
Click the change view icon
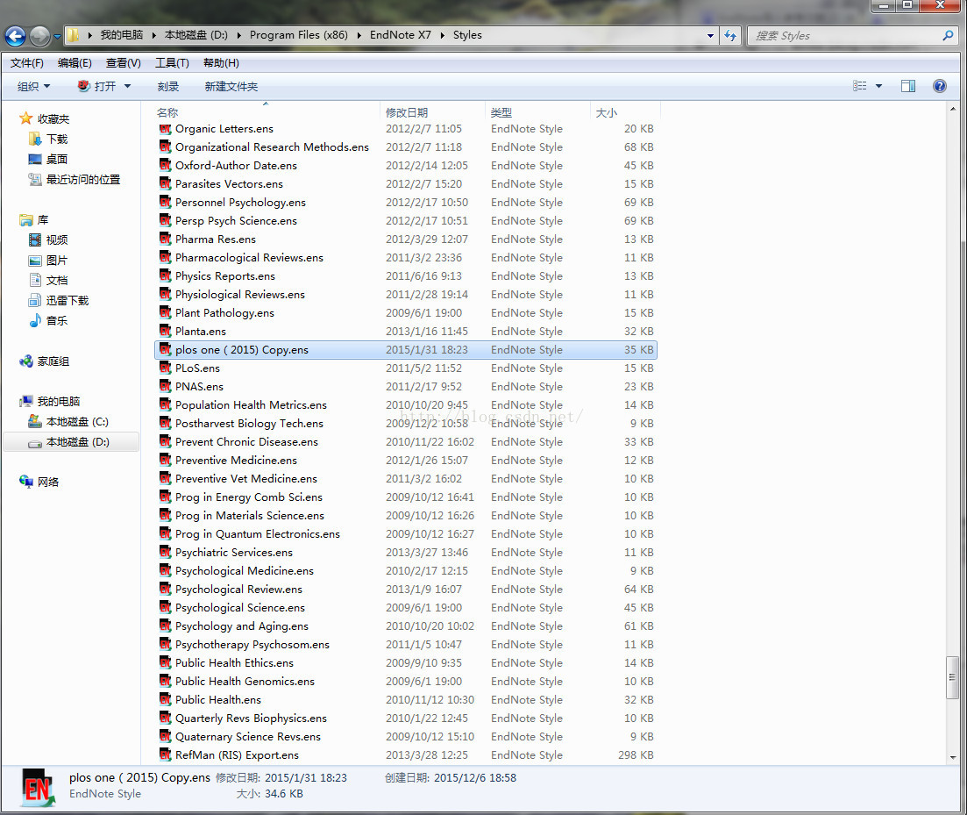860,86
